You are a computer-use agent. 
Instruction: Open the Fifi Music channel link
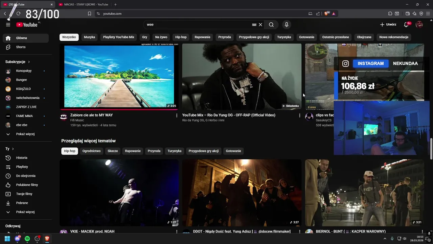point(77,120)
